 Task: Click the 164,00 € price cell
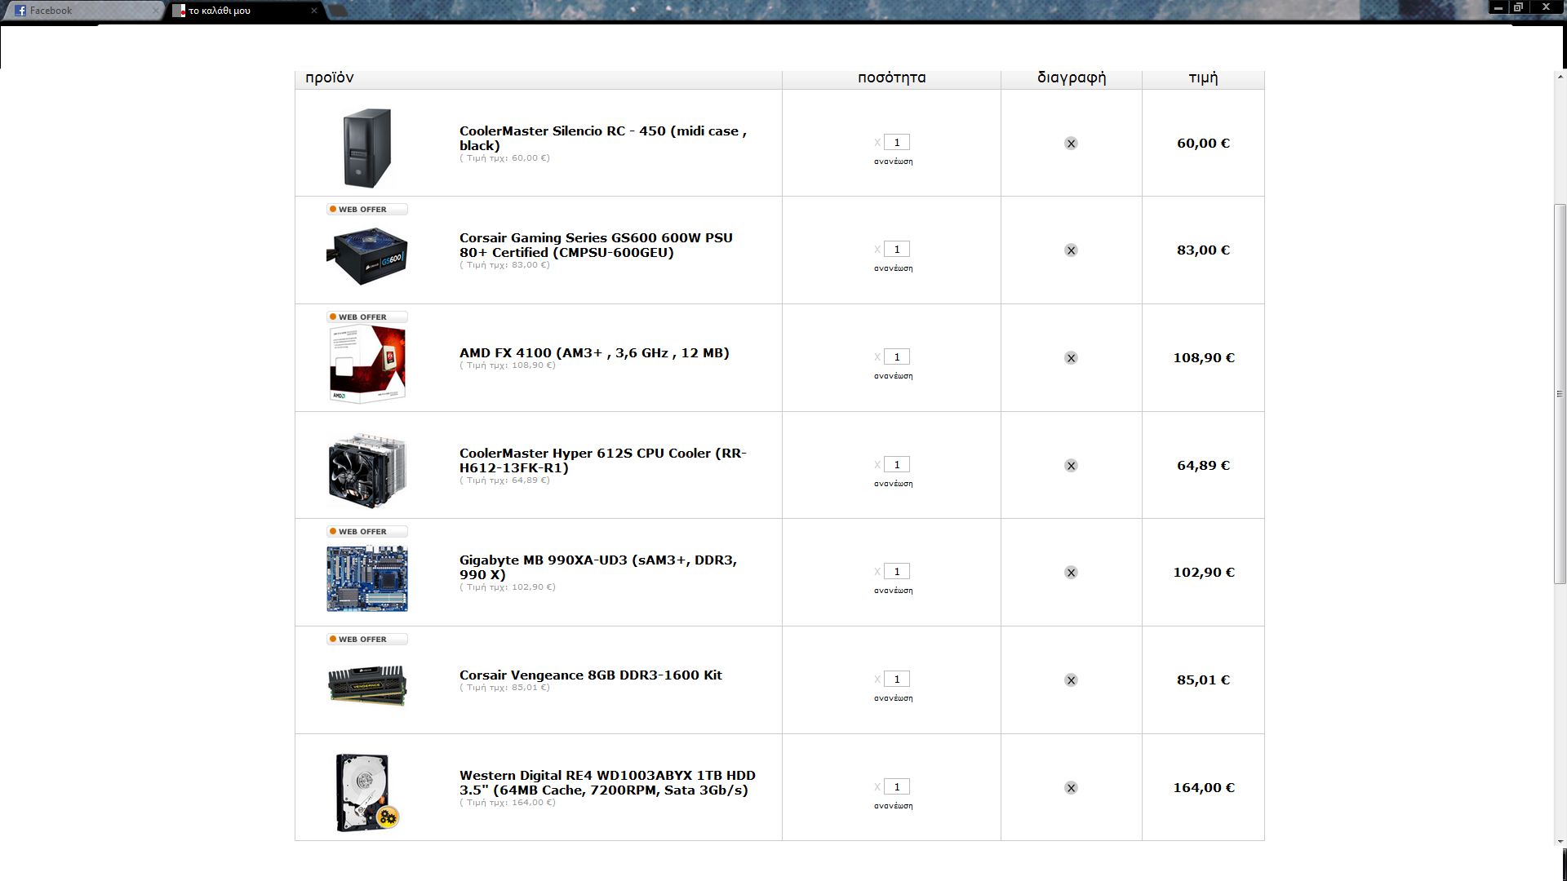(x=1204, y=788)
